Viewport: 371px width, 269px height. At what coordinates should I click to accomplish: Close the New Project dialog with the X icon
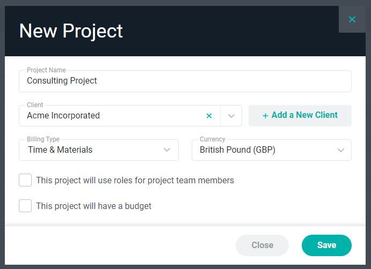pos(352,19)
